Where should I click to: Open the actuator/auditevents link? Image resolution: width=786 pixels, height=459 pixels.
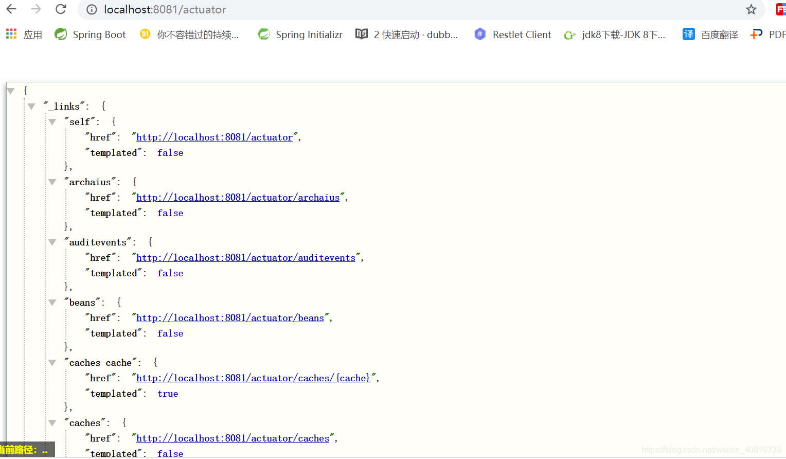(246, 258)
